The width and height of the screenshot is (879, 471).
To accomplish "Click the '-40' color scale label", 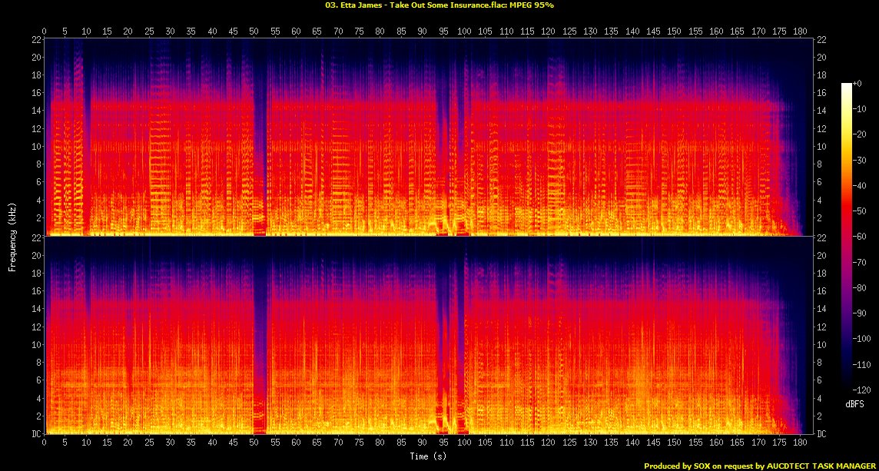I will pyautogui.click(x=859, y=185).
